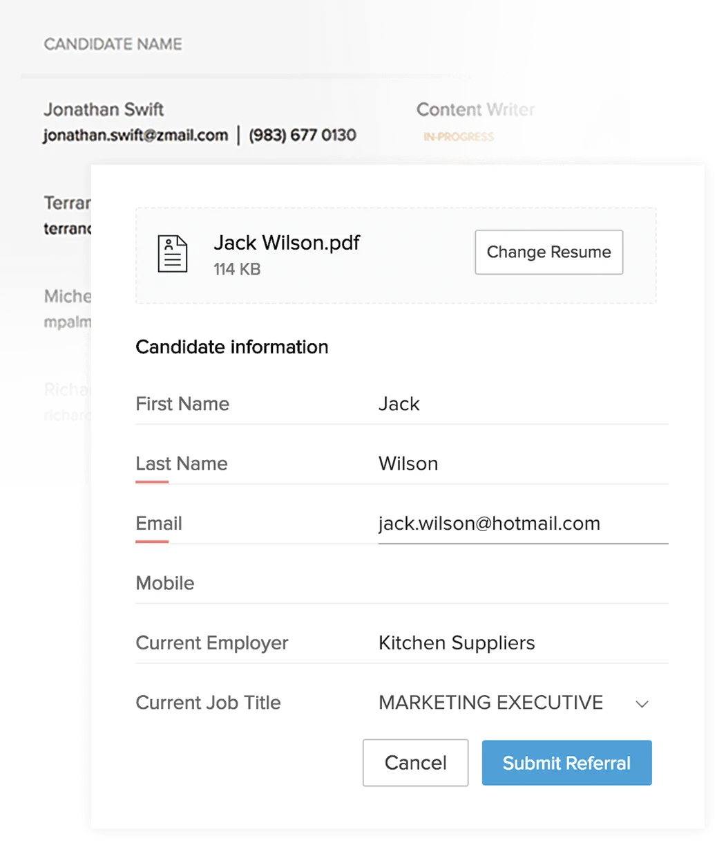Click the Candidate information heading
This screenshot has width=717, height=841.
[232, 346]
